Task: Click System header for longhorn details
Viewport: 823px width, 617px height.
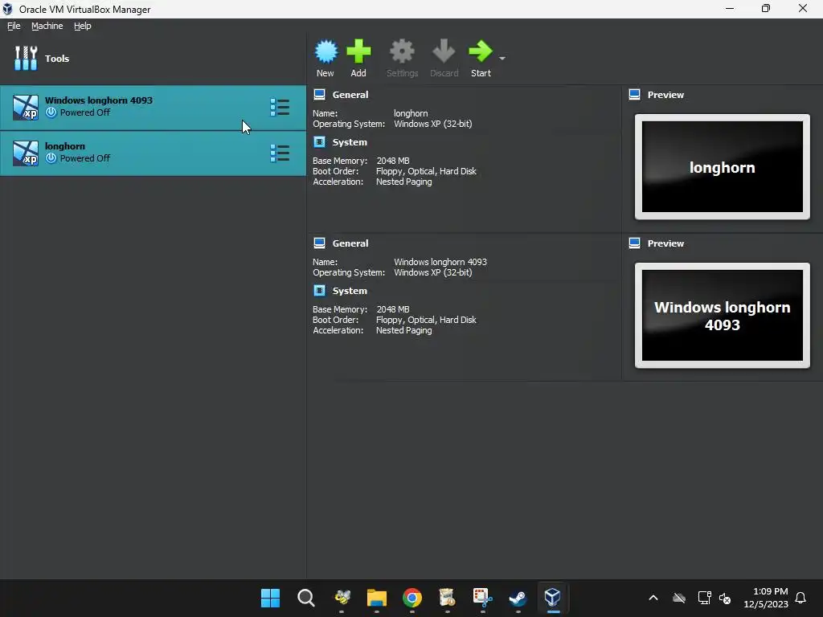Action: [x=350, y=142]
